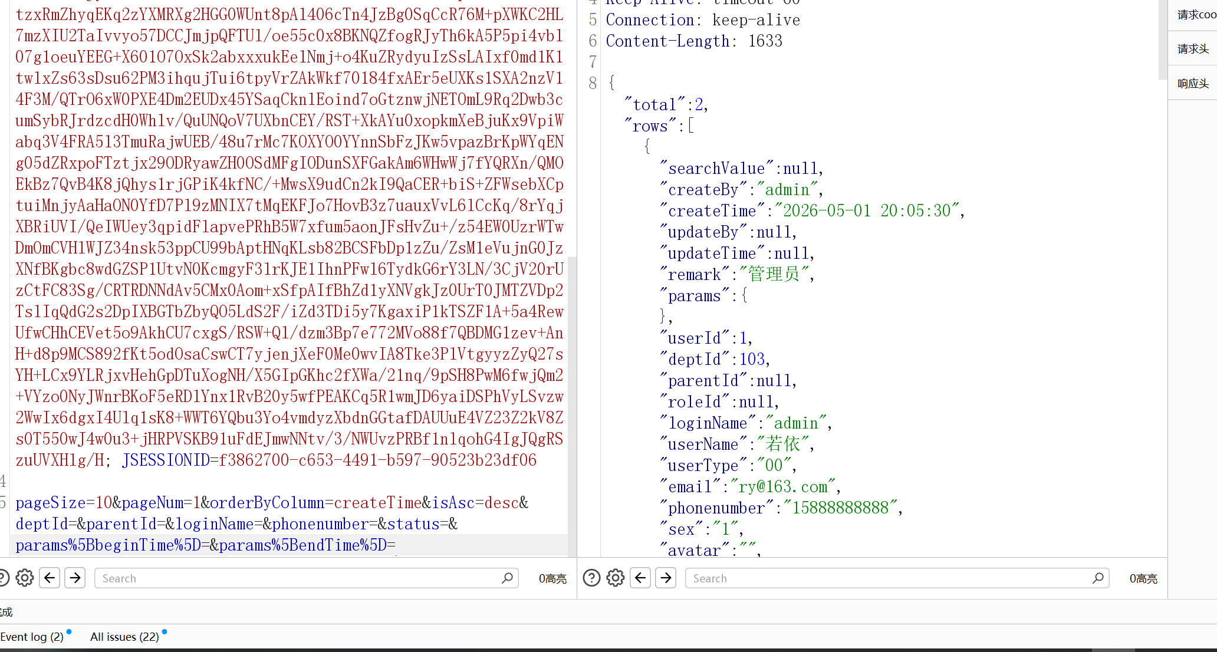Click the request pane vertical scrollbar
The image size is (1217, 652).
pyautogui.click(x=572, y=407)
